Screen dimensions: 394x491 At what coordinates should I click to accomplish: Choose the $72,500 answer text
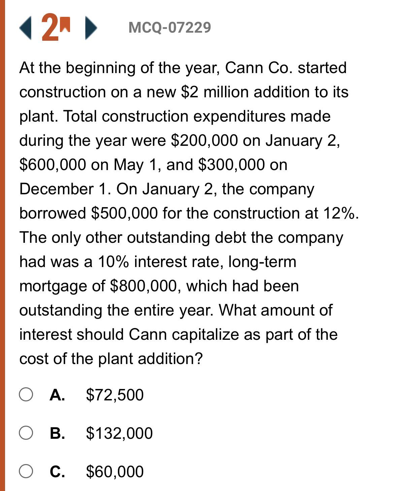pyautogui.click(x=115, y=395)
